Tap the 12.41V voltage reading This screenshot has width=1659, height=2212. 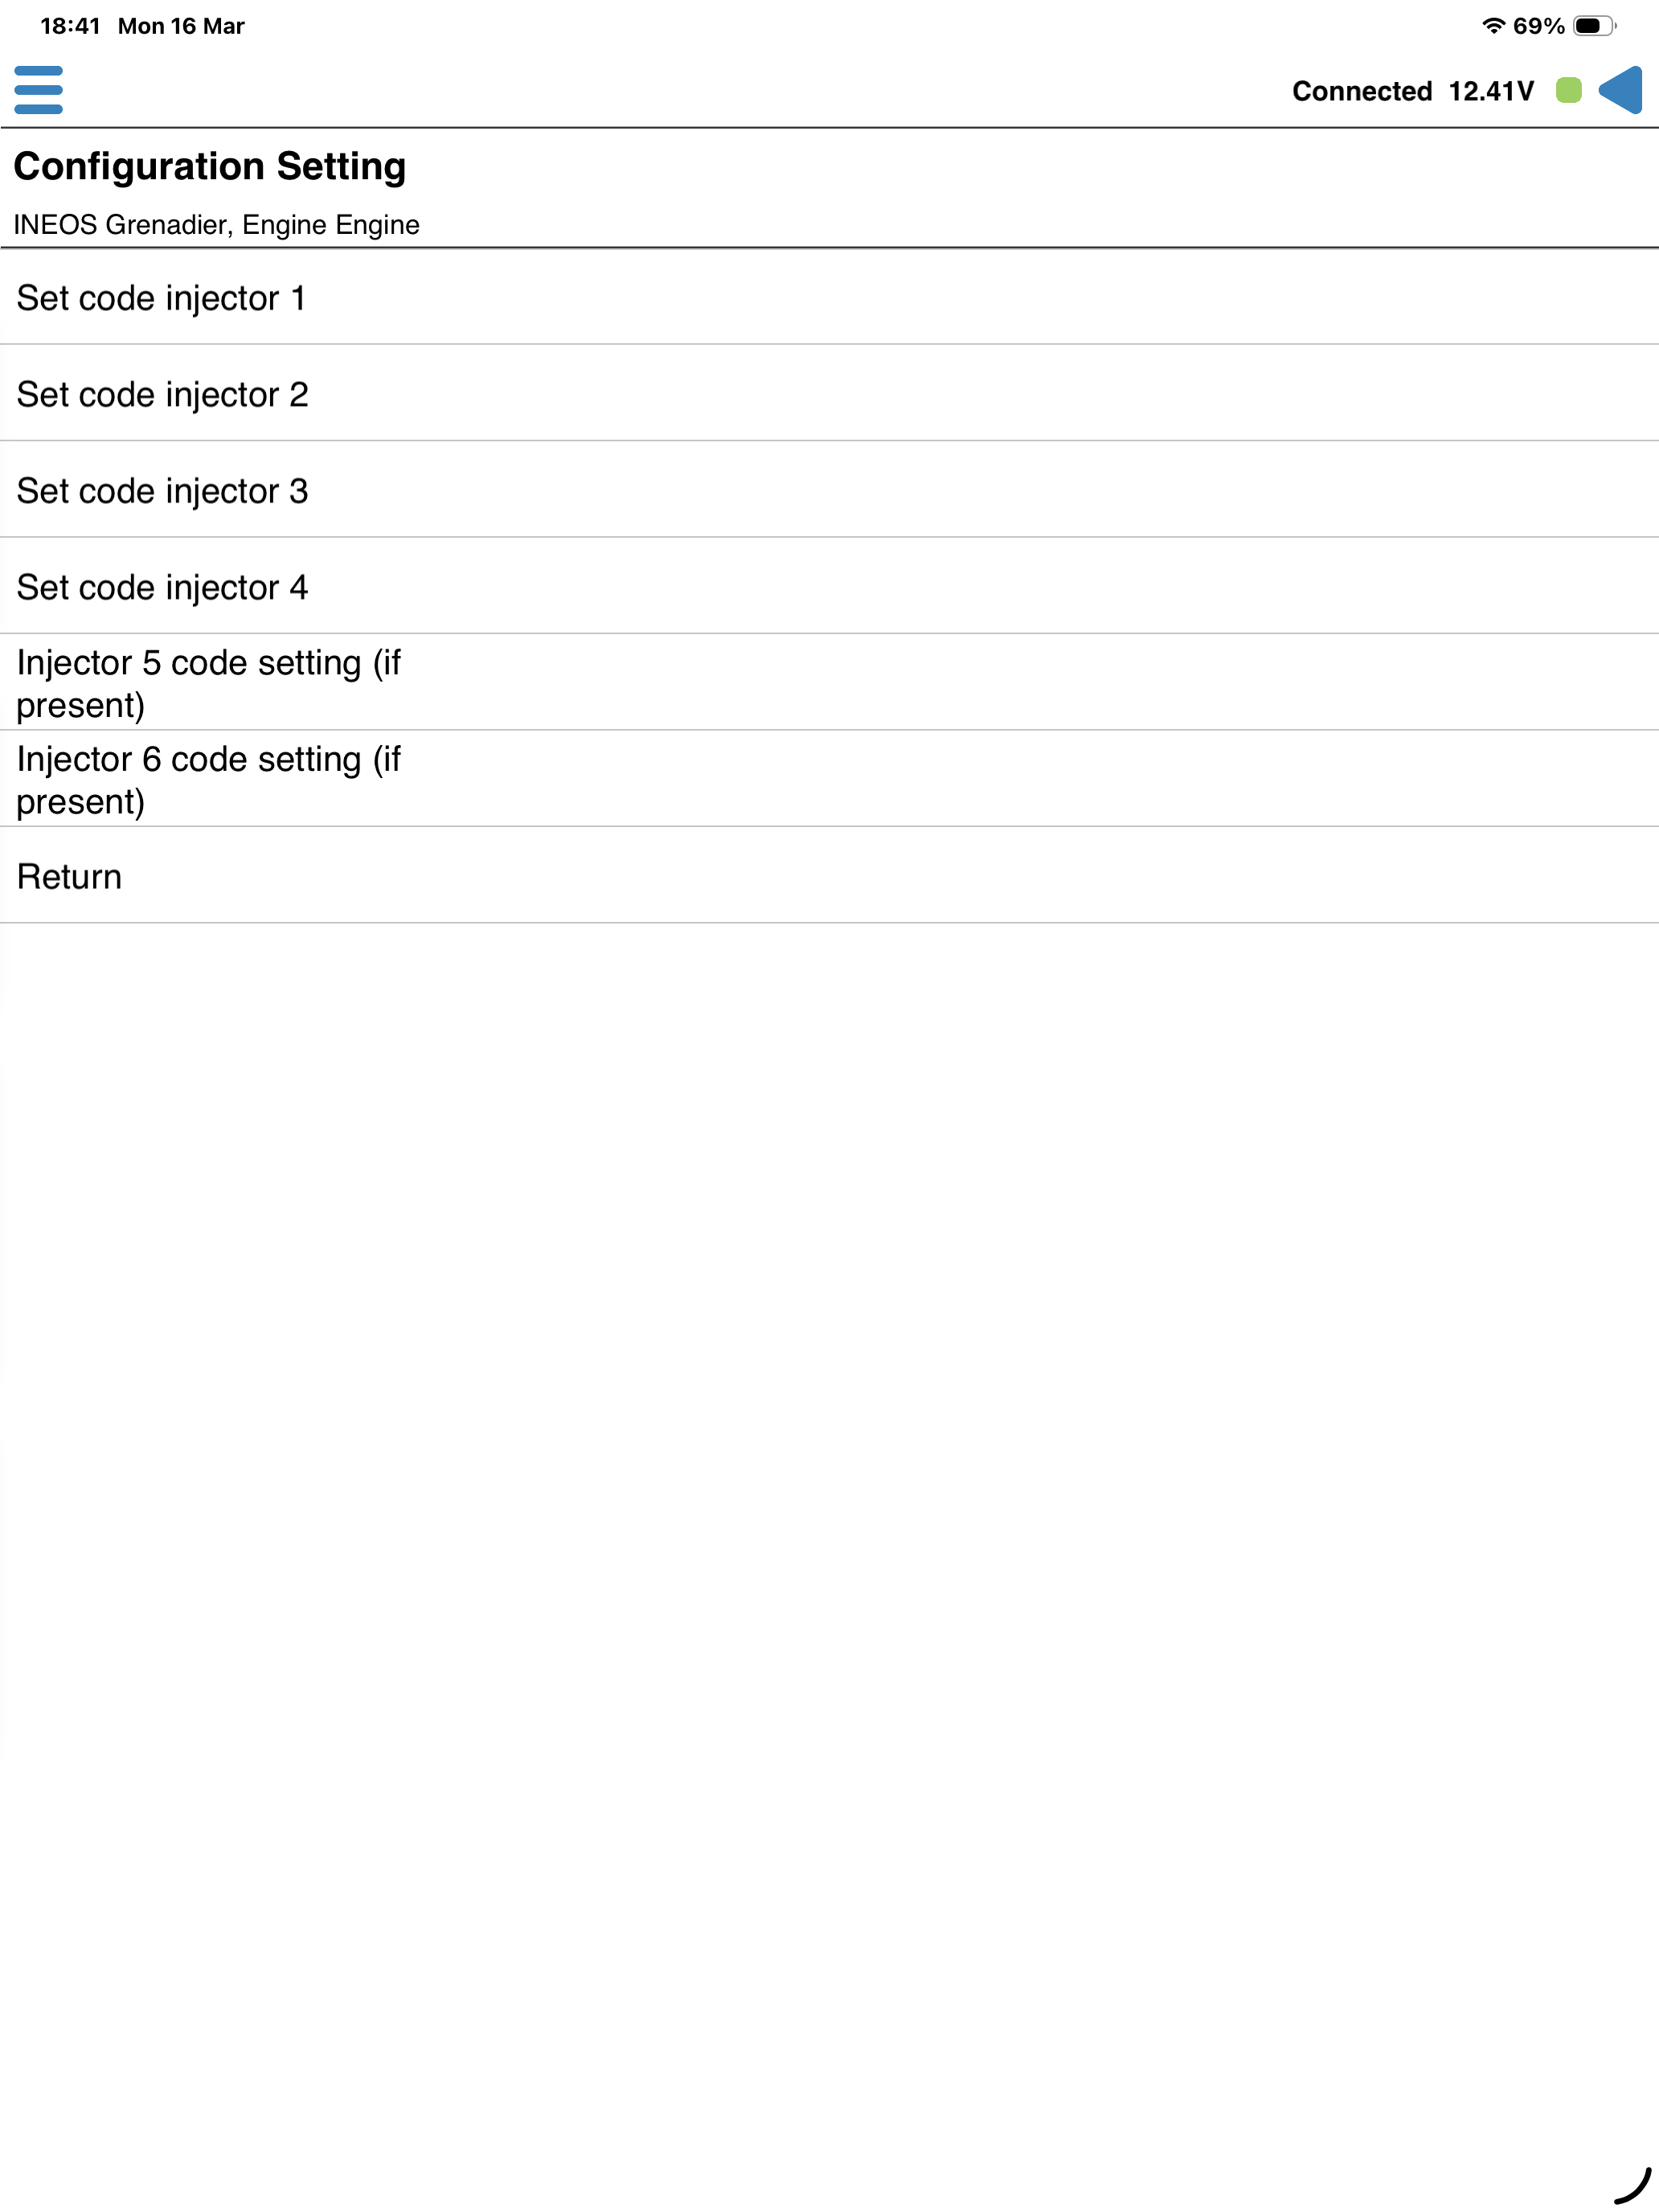[1489, 91]
